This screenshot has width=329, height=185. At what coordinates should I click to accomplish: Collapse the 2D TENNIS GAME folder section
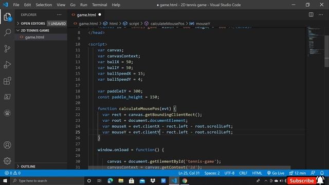pos(35,30)
